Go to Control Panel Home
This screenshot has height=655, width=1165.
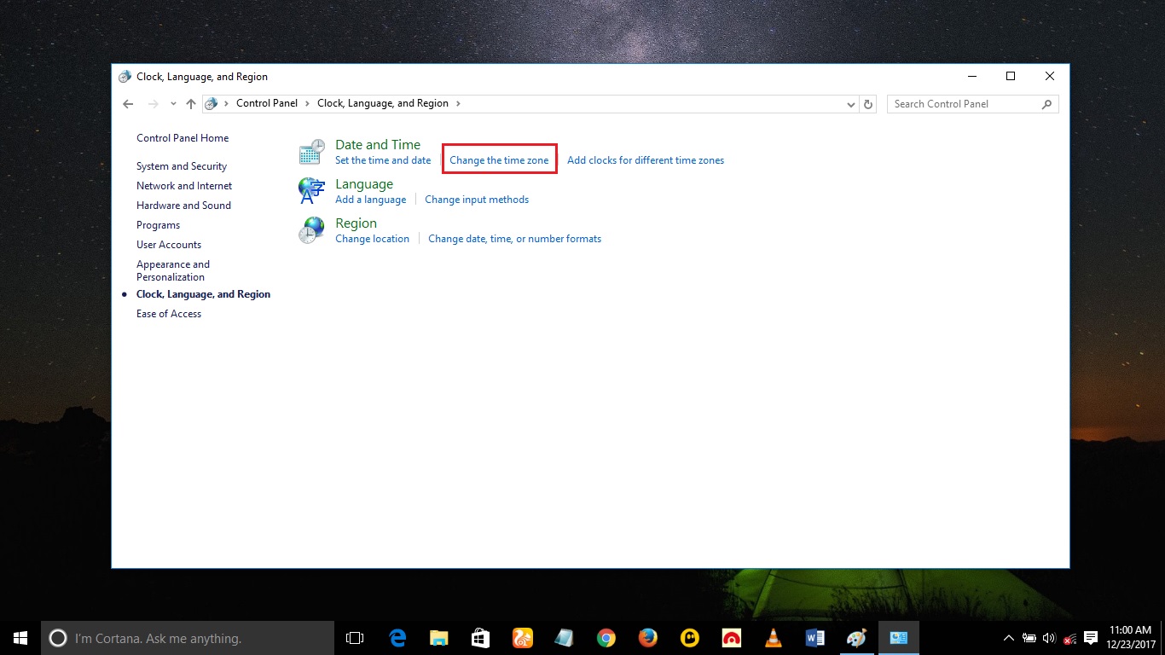pos(183,138)
